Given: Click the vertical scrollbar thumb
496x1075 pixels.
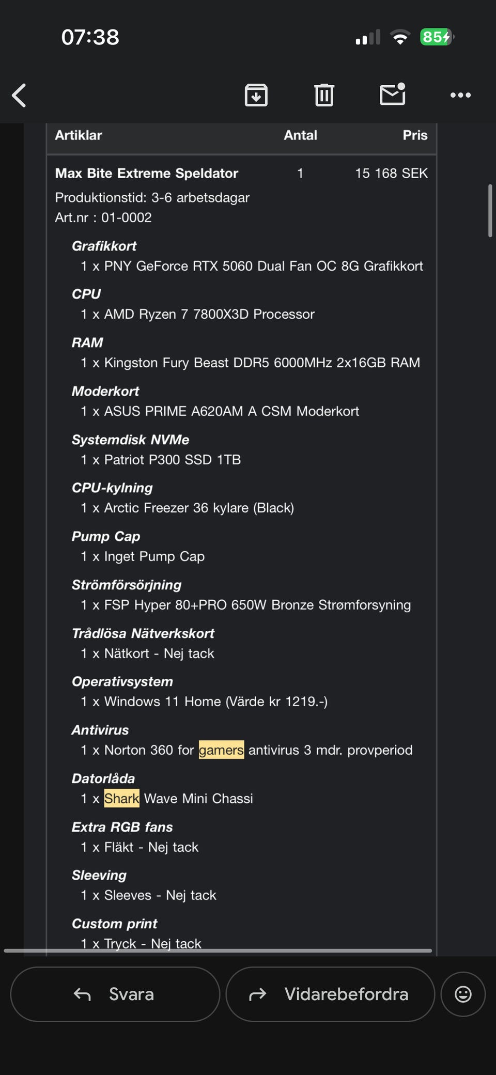Looking at the screenshot, I should tap(490, 210).
